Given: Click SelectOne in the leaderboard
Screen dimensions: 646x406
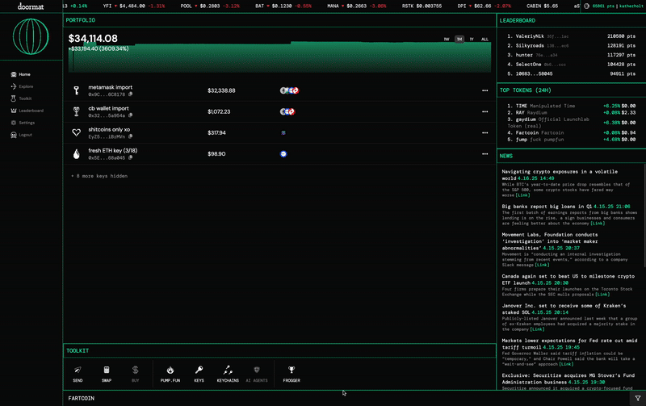Looking at the screenshot, I should tap(529, 65).
